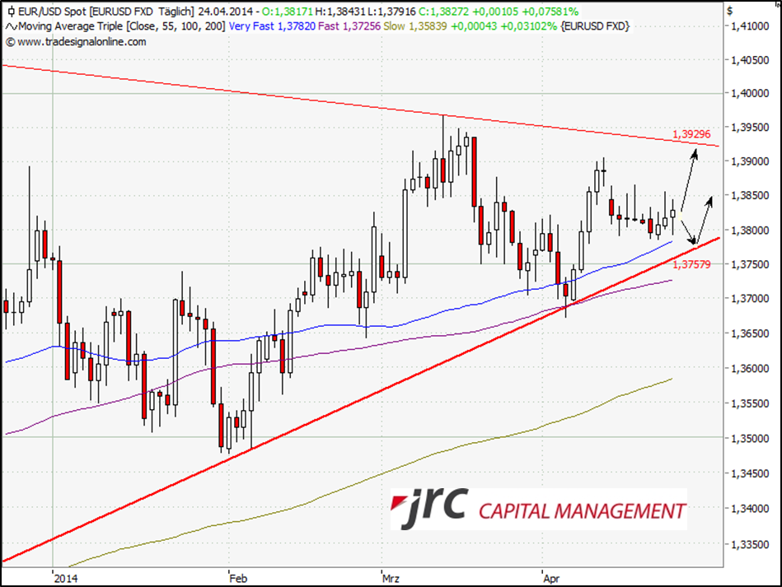The image size is (782, 587).
Task: Click the Feb marker on time axis
Action: 238,578
